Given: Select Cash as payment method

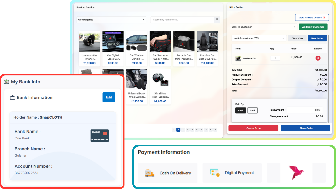Looking at the screenshot, I should coord(241,111).
